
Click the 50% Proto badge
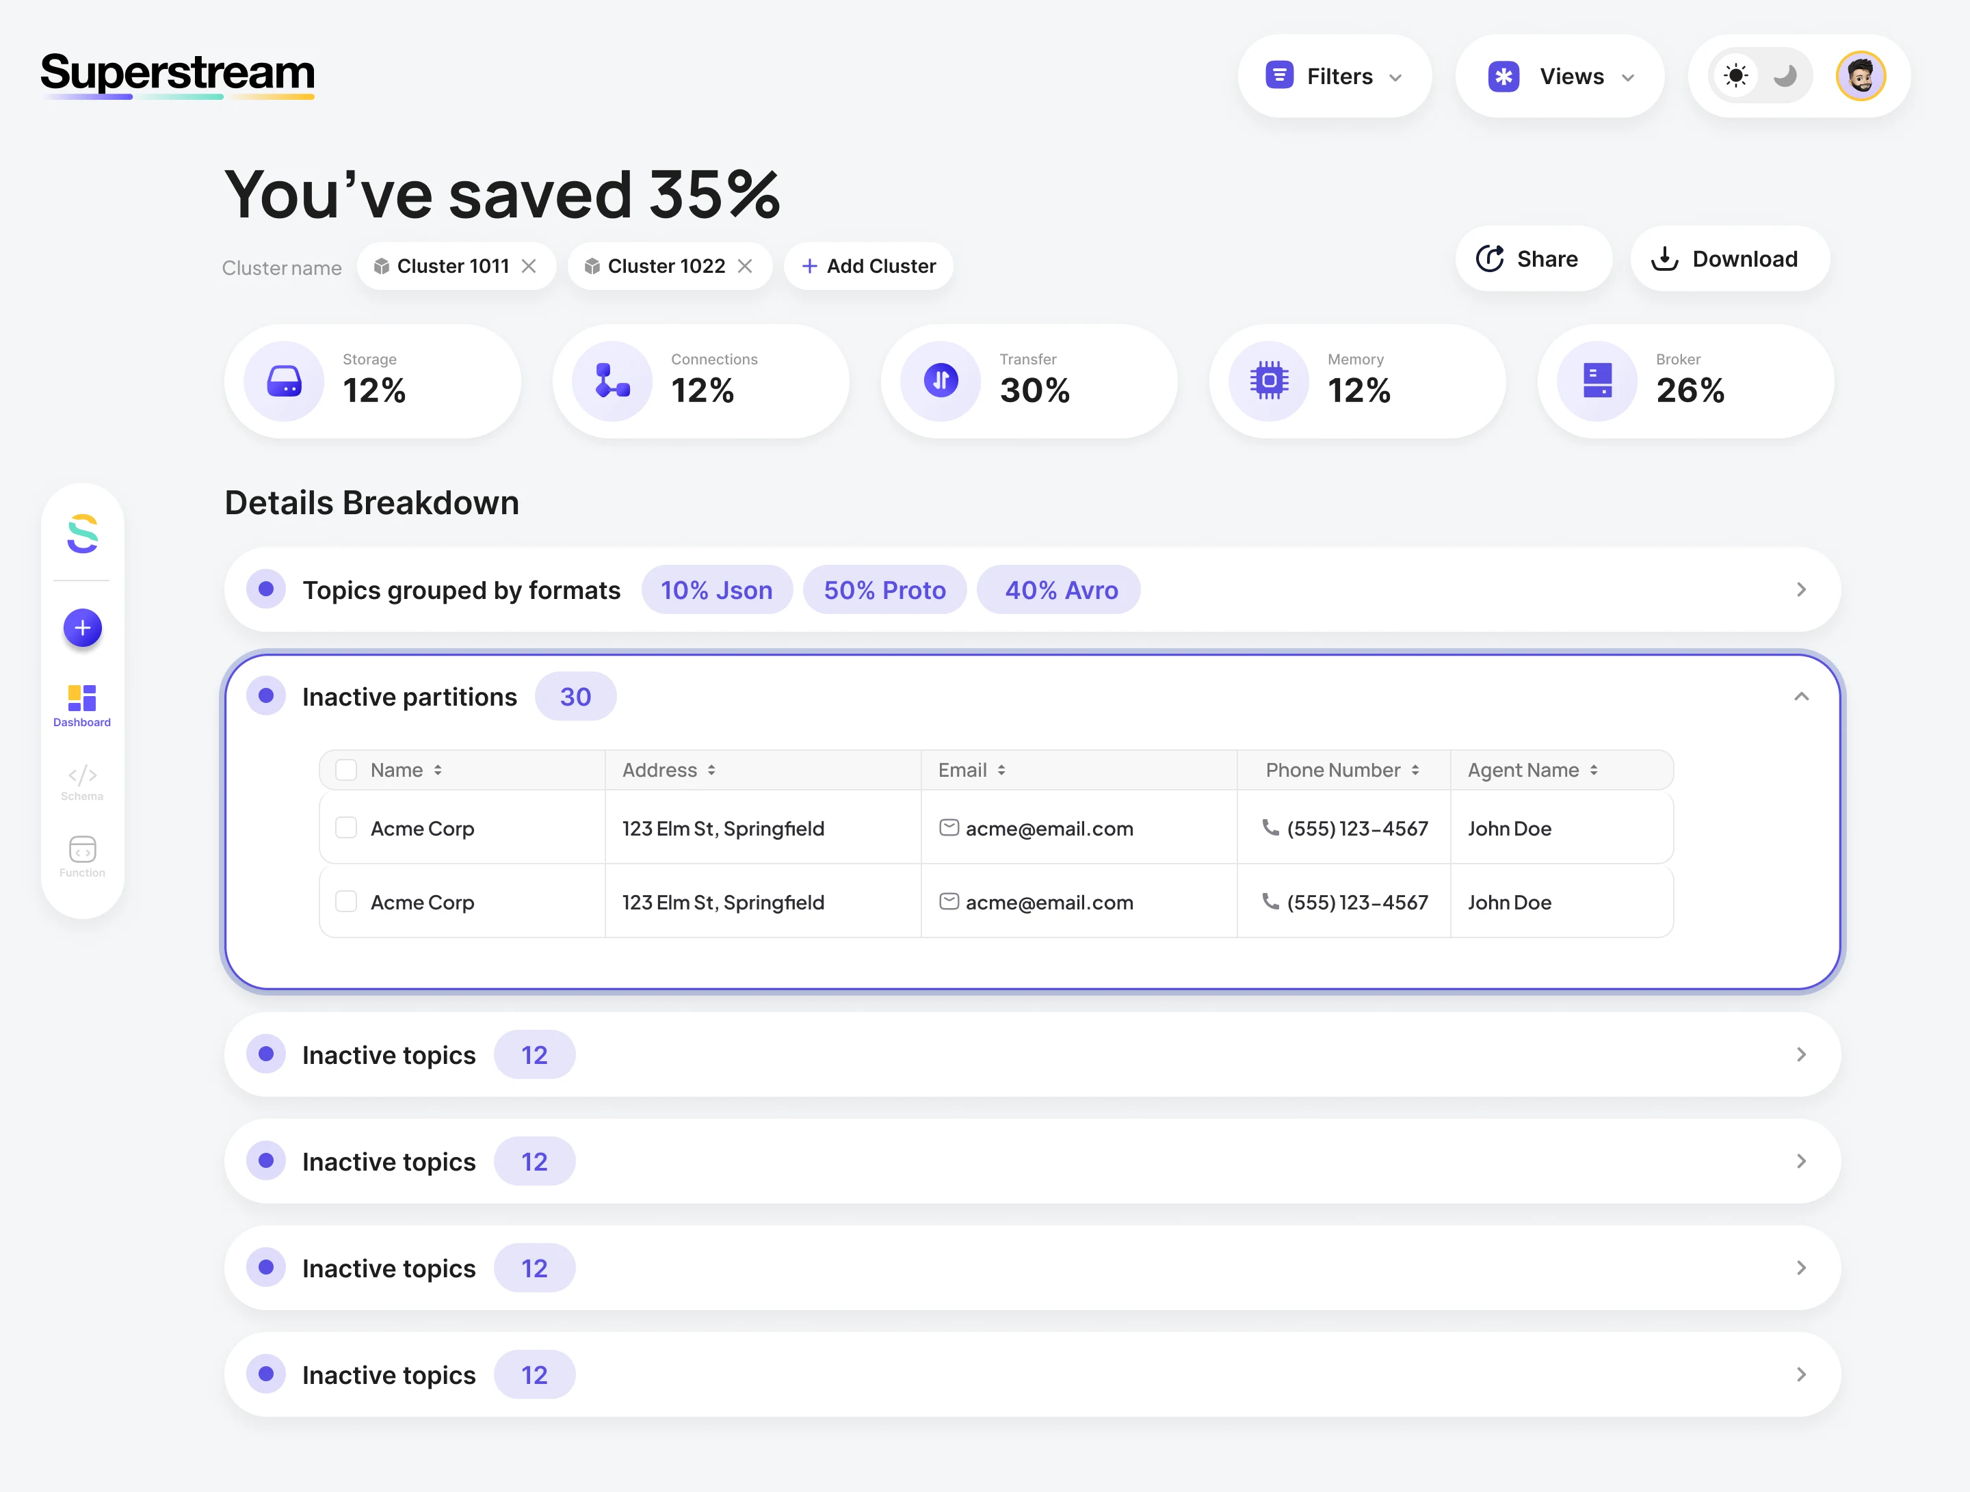coord(884,590)
